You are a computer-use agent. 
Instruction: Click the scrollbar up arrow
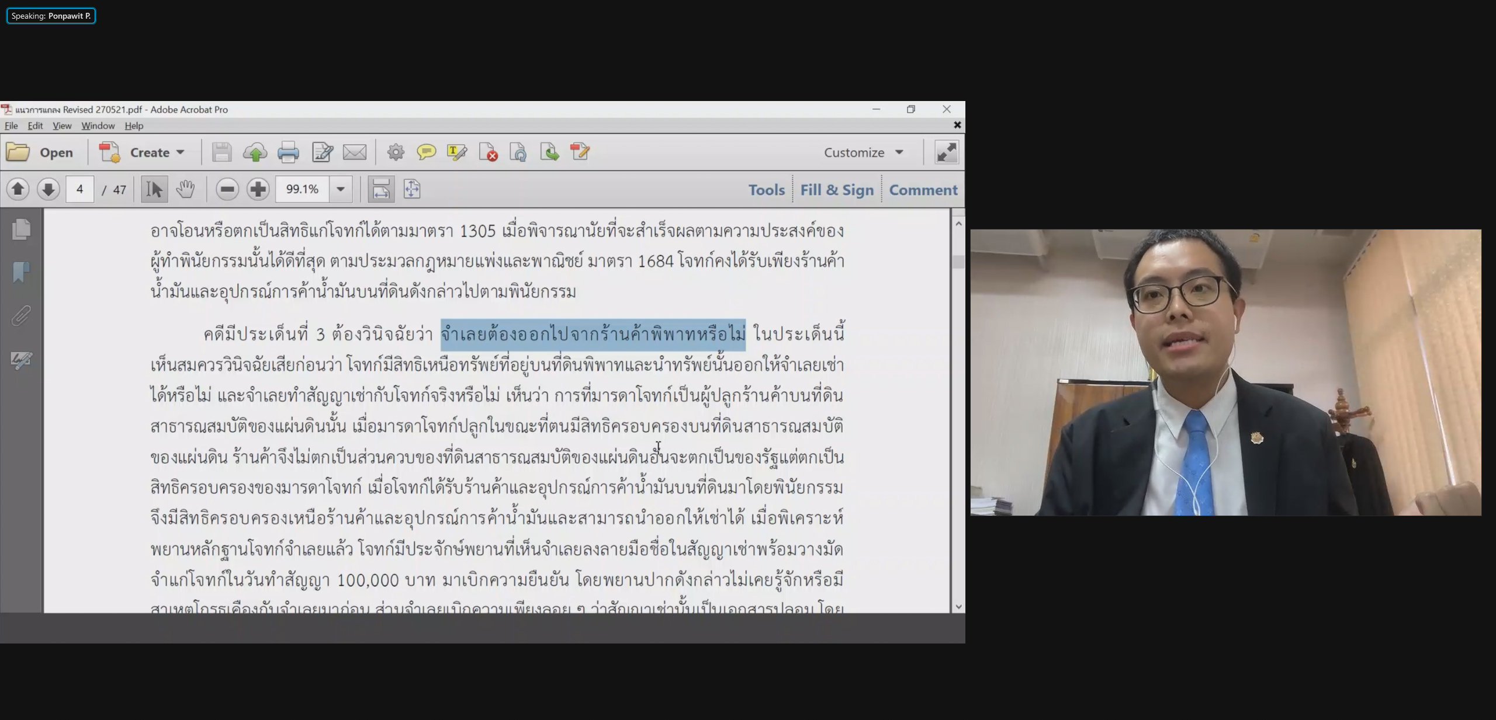(x=958, y=224)
